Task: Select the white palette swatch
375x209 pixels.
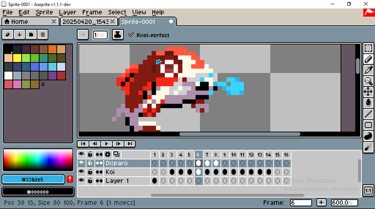Action: point(8,76)
